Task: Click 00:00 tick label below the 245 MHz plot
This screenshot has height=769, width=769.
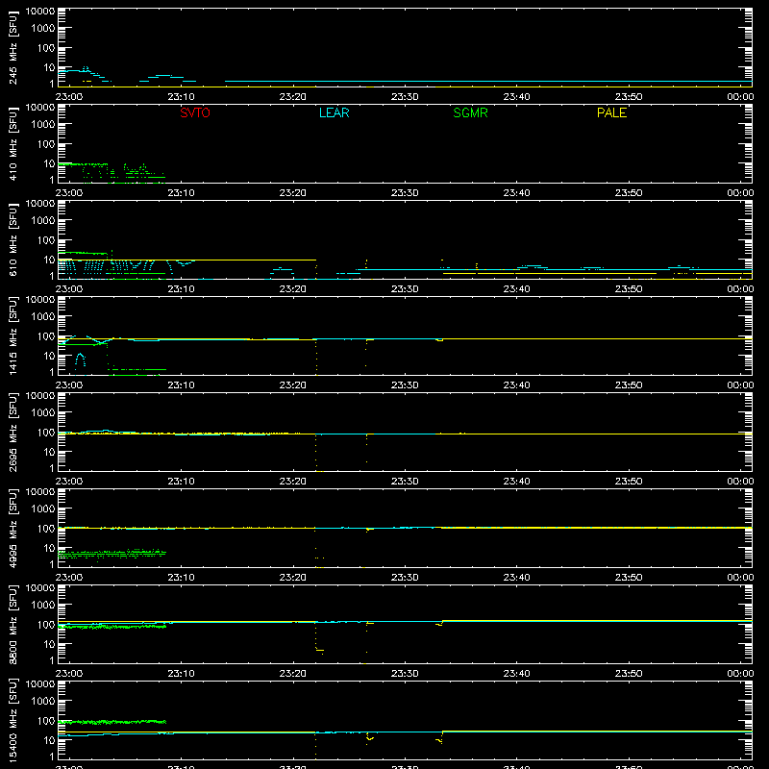Action: pyautogui.click(x=740, y=97)
